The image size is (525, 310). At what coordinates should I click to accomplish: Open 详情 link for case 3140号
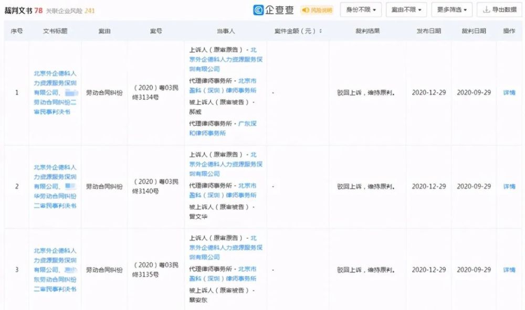tap(509, 187)
